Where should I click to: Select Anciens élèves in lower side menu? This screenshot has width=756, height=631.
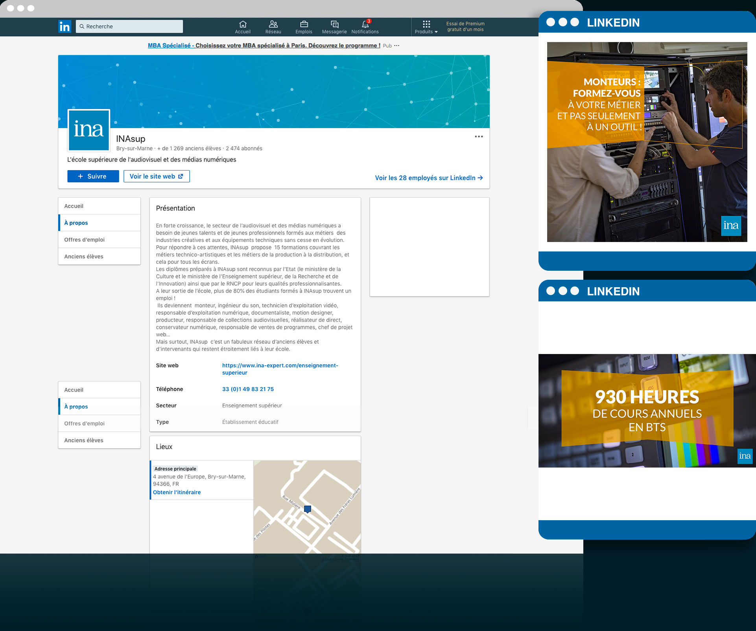click(100, 440)
